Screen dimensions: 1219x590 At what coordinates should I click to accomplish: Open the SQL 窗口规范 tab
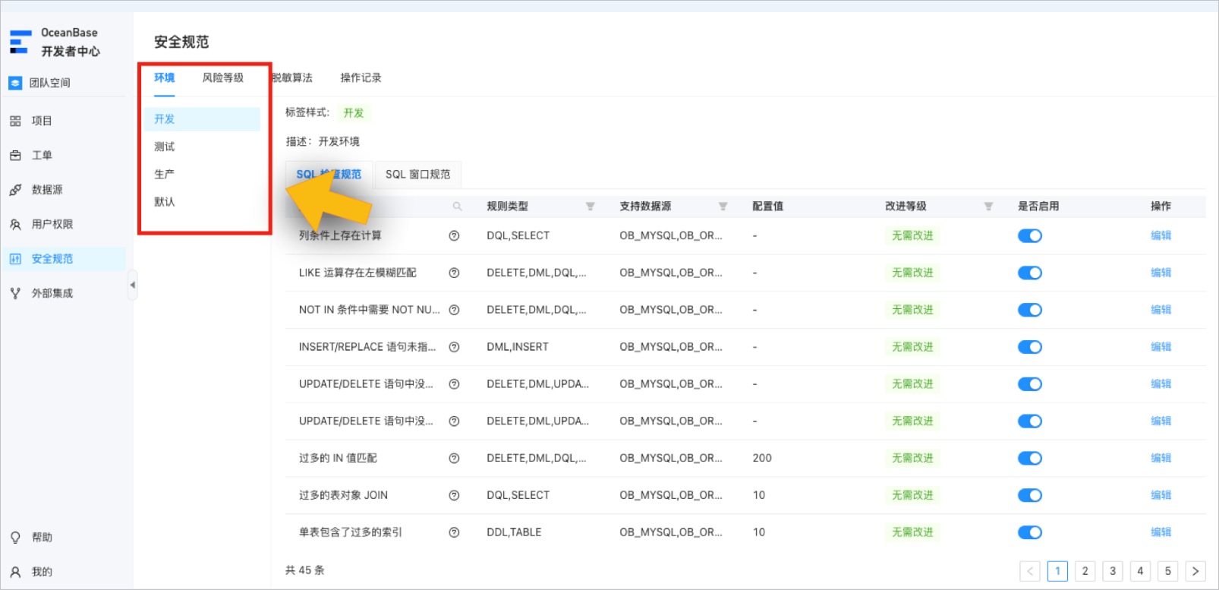point(417,174)
